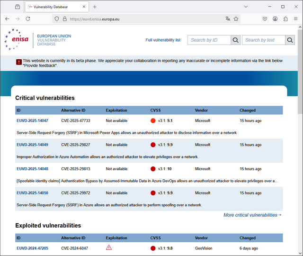Click the red CVSS 9.8 severity dot
This screenshot has height=256, width=303.
(x=153, y=248)
